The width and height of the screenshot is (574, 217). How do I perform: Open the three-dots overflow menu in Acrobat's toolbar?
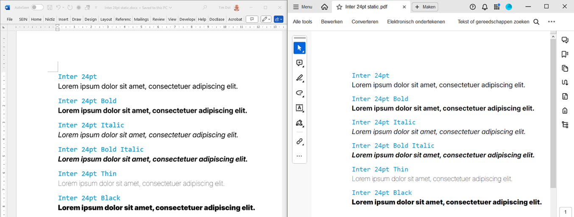pos(551,22)
